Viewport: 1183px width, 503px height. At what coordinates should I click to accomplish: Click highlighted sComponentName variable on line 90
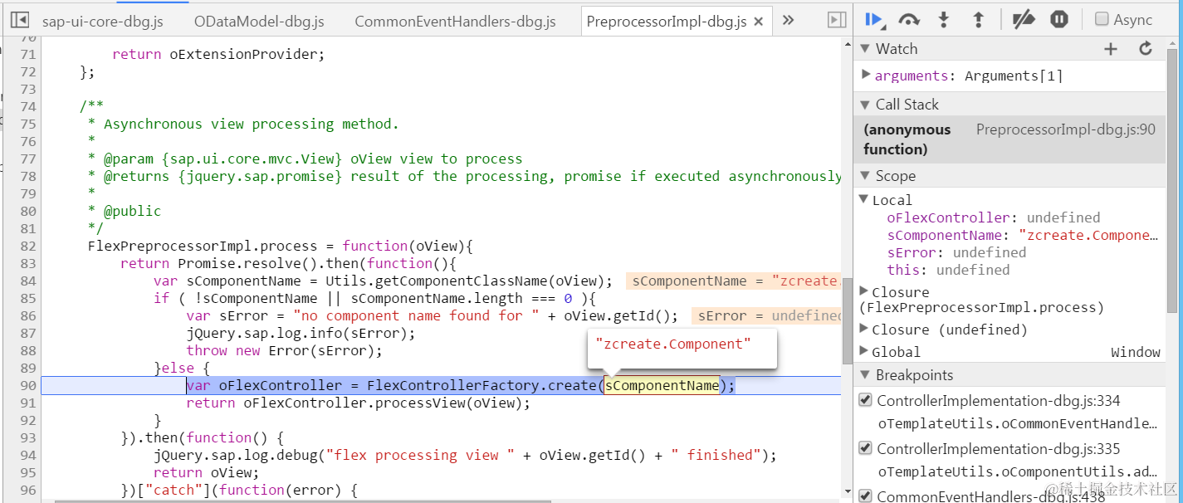662,385
